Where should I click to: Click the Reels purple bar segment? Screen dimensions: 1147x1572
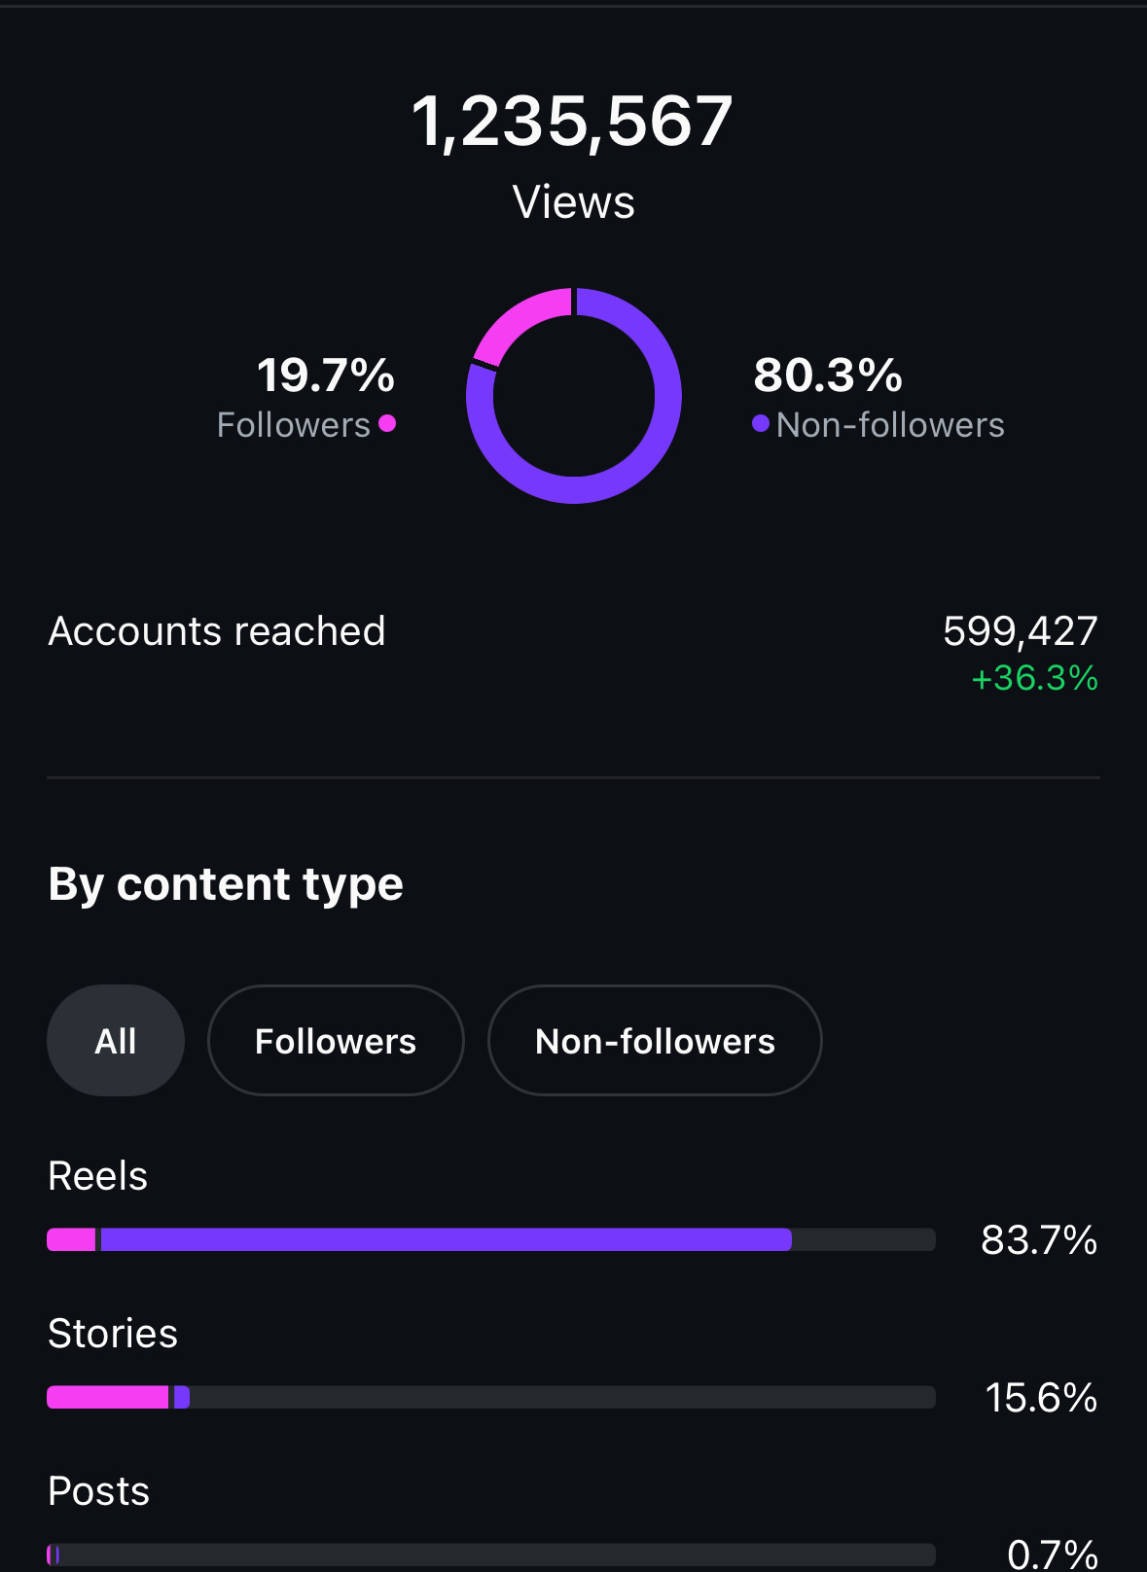[447, 1239]
